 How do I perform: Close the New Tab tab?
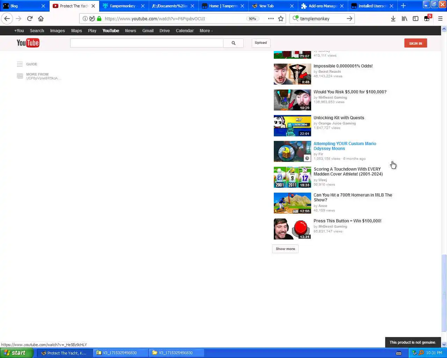pos(292,6)
